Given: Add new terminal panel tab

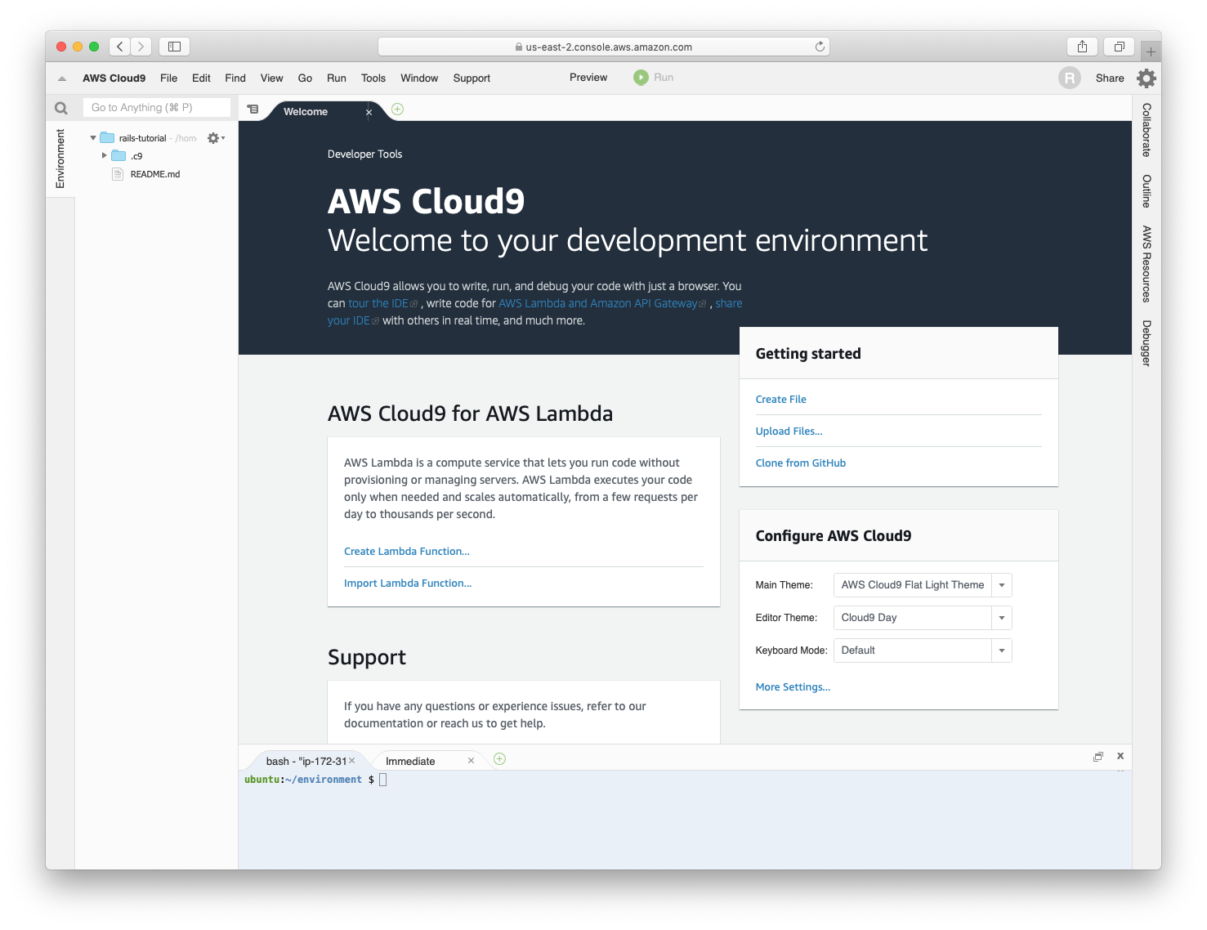Looking at the screenshot, I should pos(499,759).
